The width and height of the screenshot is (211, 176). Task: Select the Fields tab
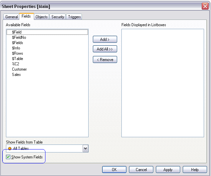point(26,16)
